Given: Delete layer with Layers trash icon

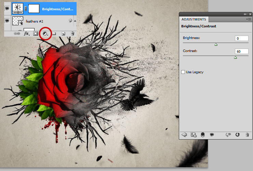Looking at the screenshot, I should click(x=72, y=34).
